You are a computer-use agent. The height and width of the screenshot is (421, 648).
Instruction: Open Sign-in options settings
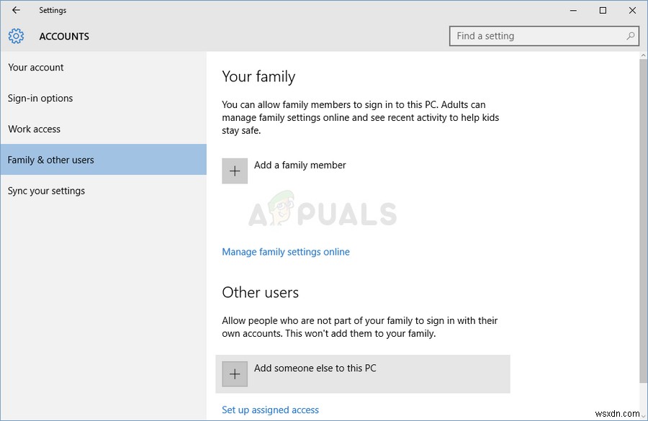pyautogui.click(x=40, y=98)
